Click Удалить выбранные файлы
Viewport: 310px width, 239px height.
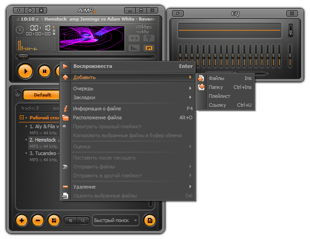pyautogui.click(x=128, y=196)
